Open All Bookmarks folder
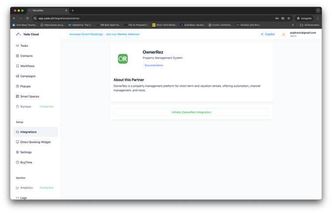The width and height of the screenshot is (332, 213). pyautogui.click(x=309, y=25)
